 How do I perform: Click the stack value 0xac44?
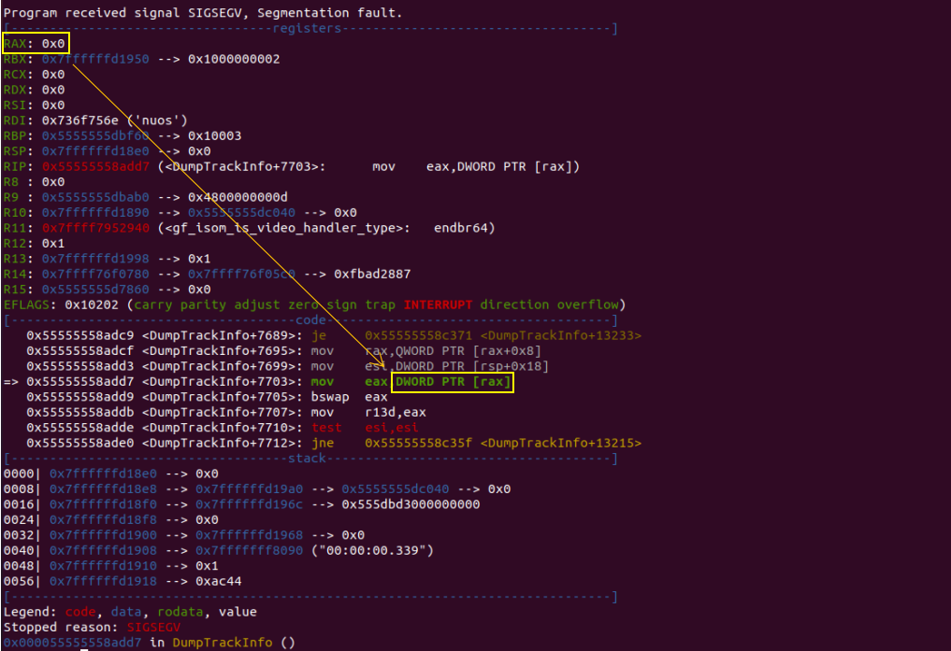[218, 581]
